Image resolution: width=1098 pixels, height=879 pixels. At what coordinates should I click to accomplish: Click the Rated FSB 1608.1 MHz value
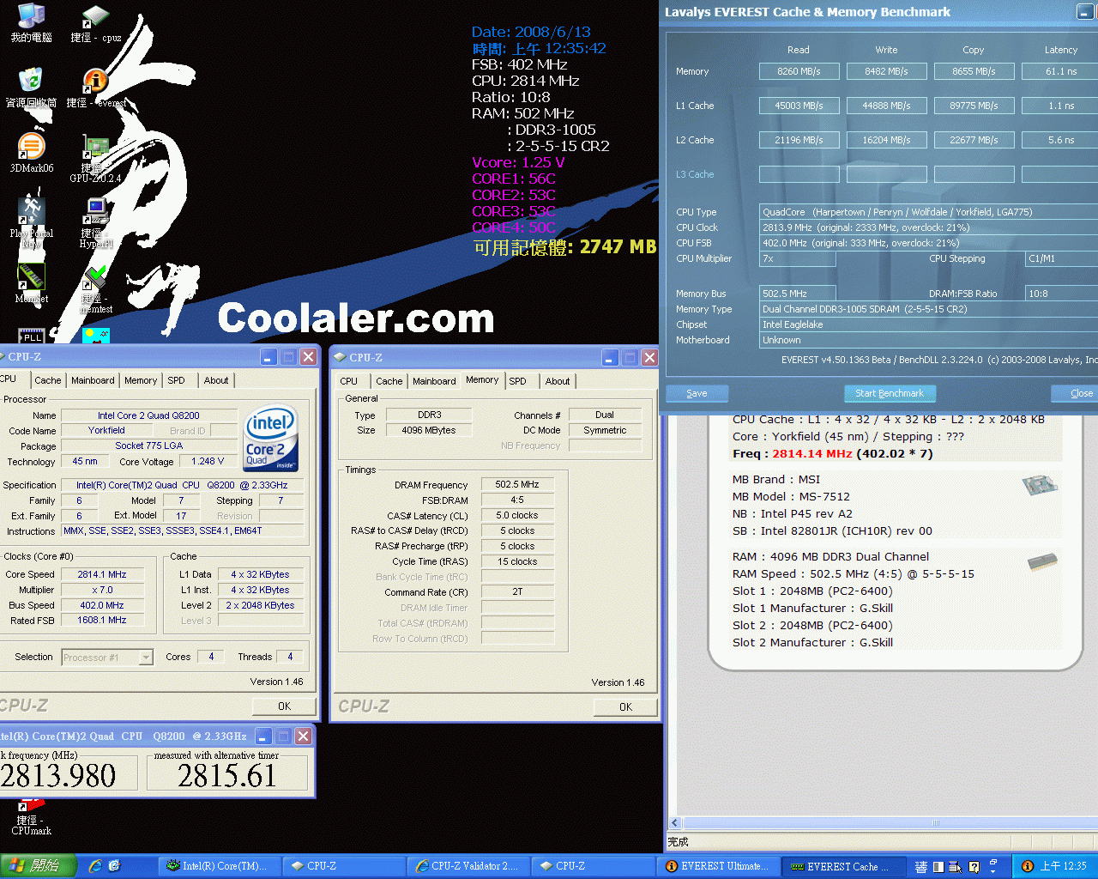click(x=102, y=621)
